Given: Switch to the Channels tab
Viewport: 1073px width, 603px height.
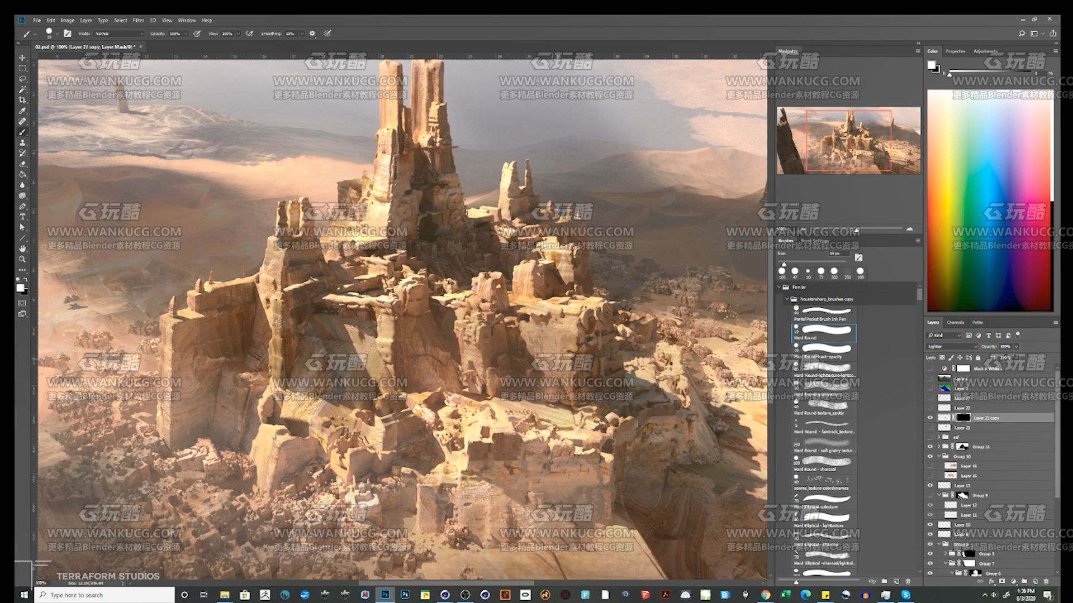Looking at the screenshot, I should pyautogui.click(x=955, y=322).
